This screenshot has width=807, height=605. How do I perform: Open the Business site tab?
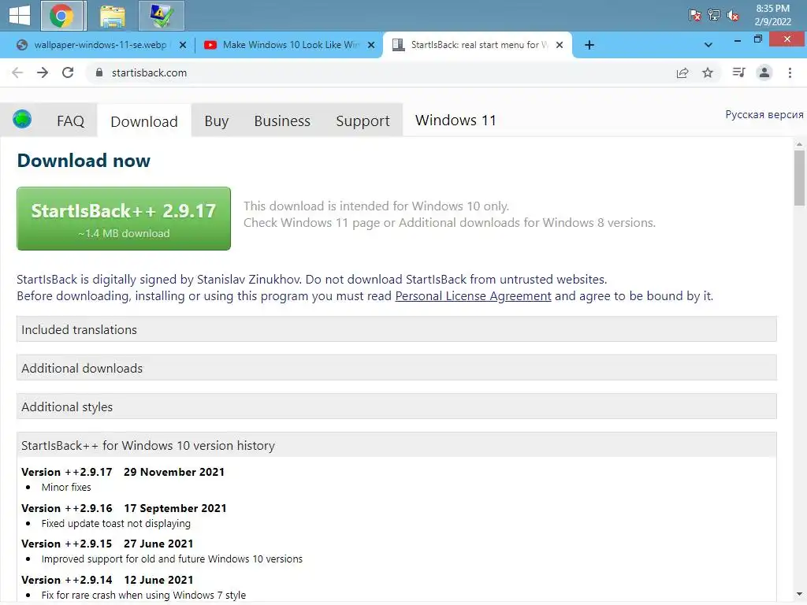point(282,121)
